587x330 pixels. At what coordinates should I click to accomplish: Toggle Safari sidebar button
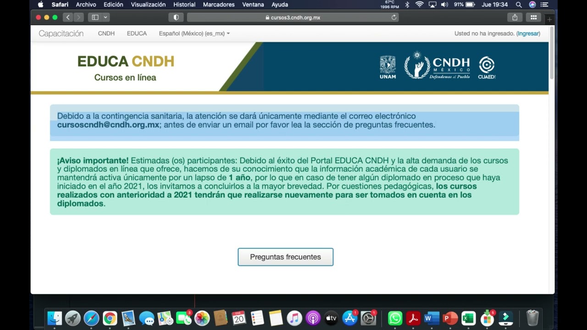[95, 17]
